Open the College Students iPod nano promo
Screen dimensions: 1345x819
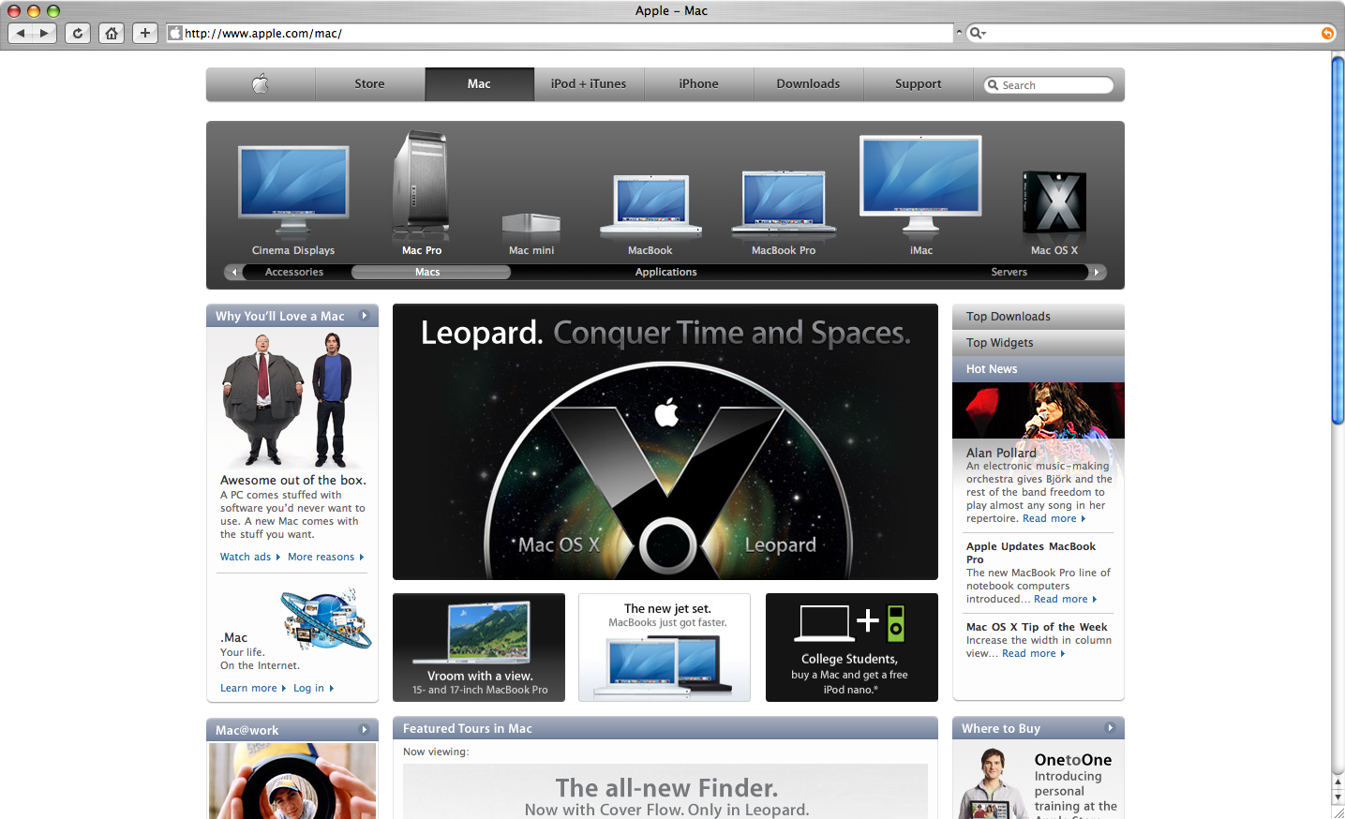click(852, 648)
